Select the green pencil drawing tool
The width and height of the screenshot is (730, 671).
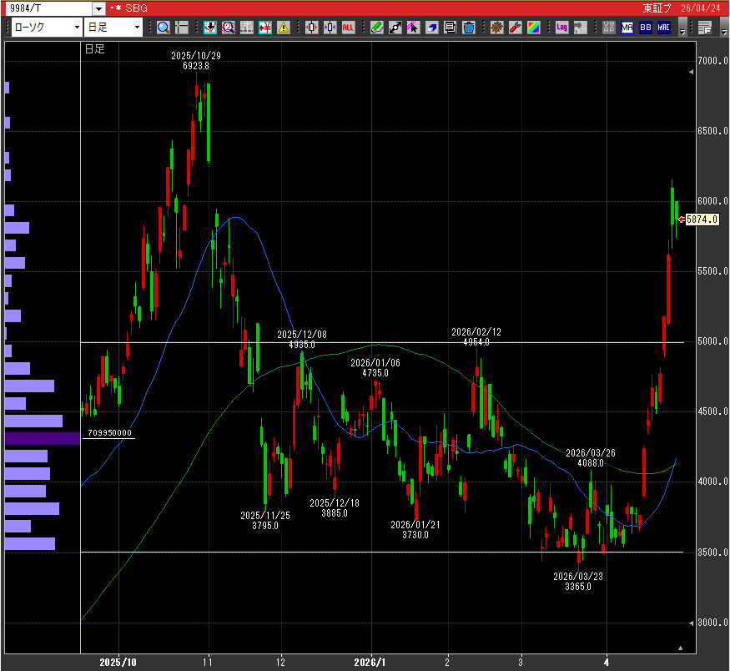point(376,28)
